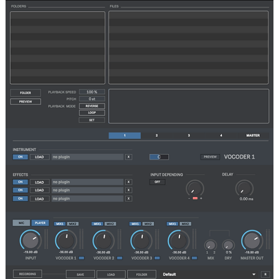This screenshot has width=279, height=279.
Task: Load a plugin into the second effect slot
Action: coord(39,190)
